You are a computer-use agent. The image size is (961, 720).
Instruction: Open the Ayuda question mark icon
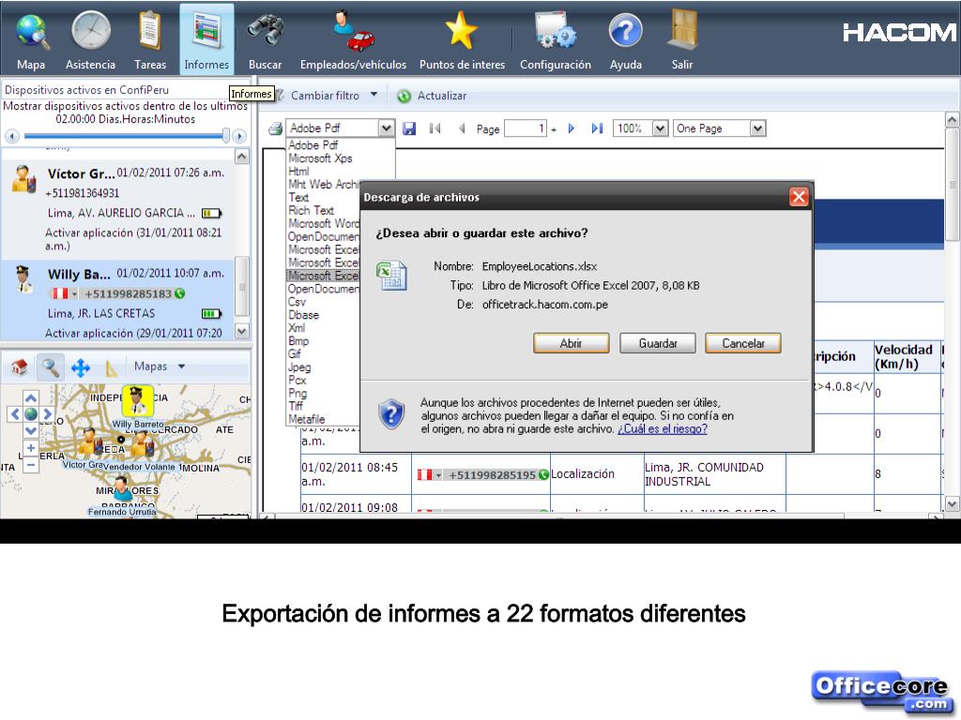pos(625,31)
